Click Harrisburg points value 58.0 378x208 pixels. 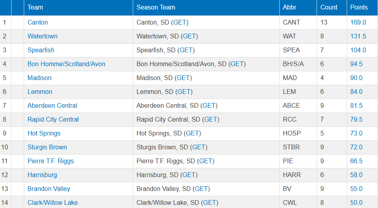pyautogui.click(x=356, y=175)
